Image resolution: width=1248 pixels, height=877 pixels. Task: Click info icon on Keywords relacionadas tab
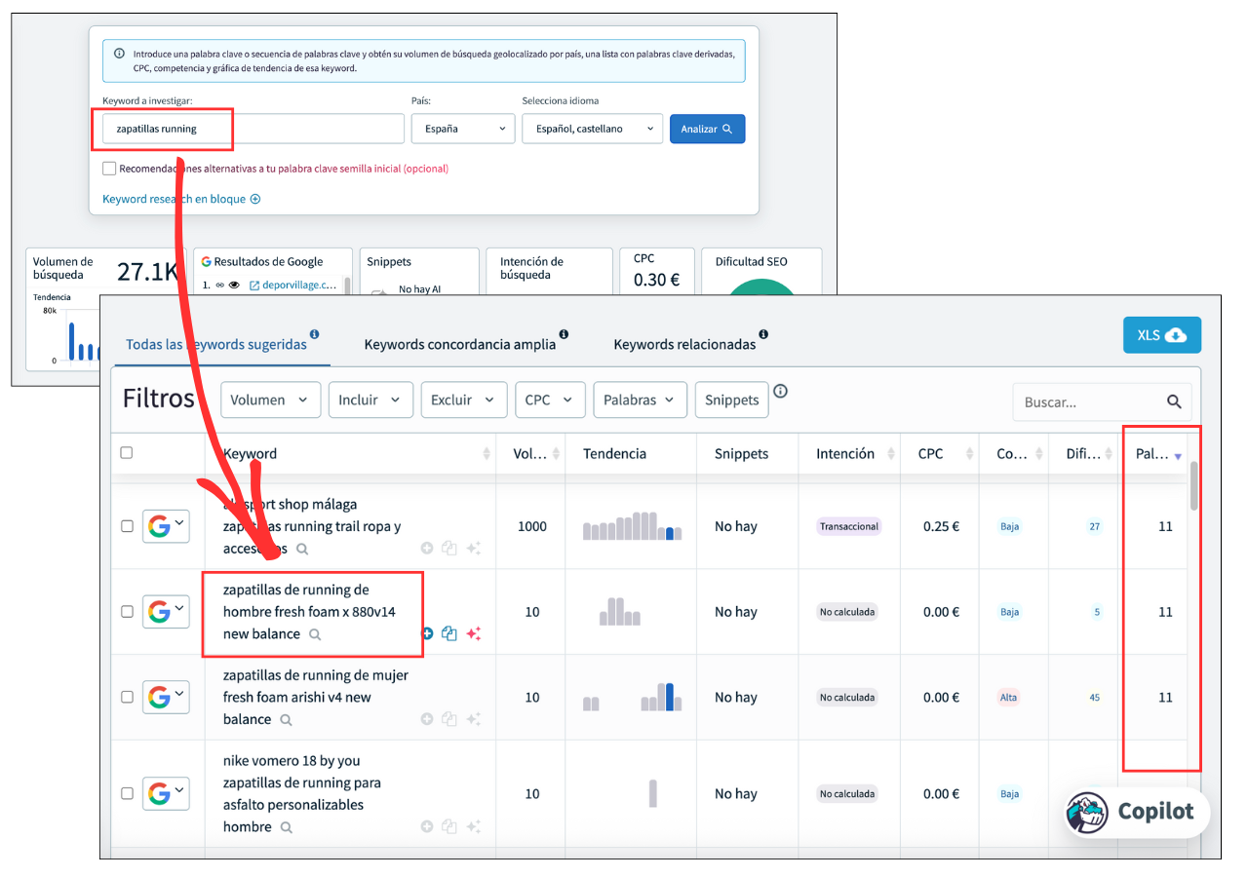763,334
